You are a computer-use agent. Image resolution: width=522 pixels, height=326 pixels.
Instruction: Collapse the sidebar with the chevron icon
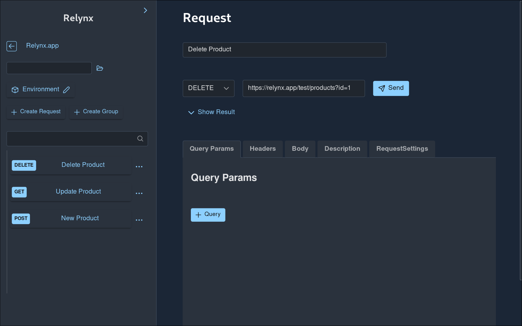(x=145, y=10)
